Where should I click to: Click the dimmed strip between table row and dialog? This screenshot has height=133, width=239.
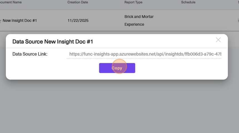(x=120, y=32)
